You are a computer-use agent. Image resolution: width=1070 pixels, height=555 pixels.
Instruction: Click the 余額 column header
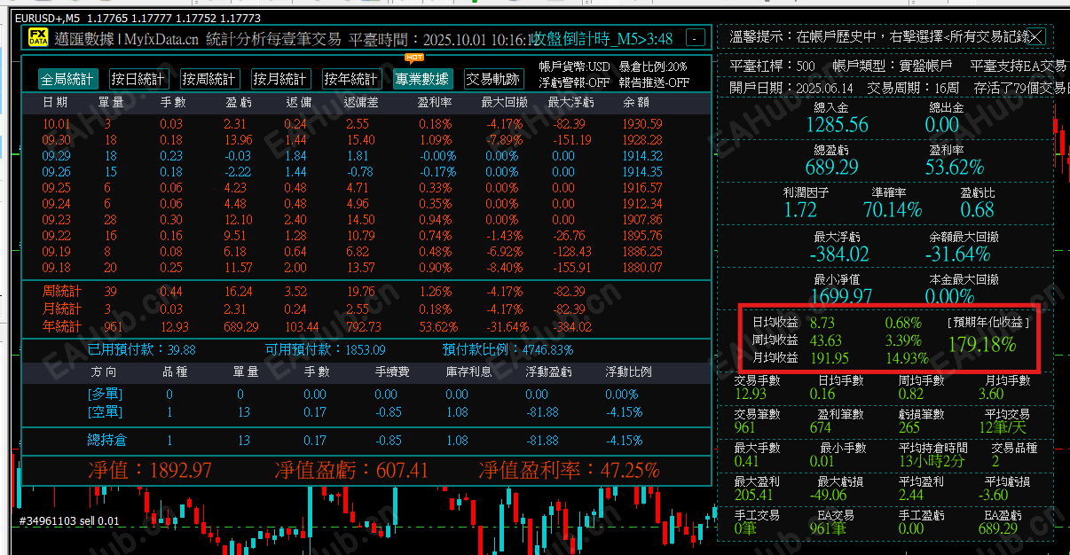coord(636,103)
